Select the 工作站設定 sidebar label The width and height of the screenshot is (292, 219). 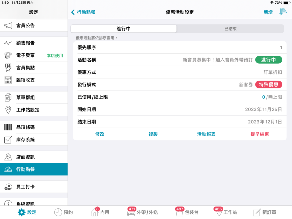(x=28, y=110)
